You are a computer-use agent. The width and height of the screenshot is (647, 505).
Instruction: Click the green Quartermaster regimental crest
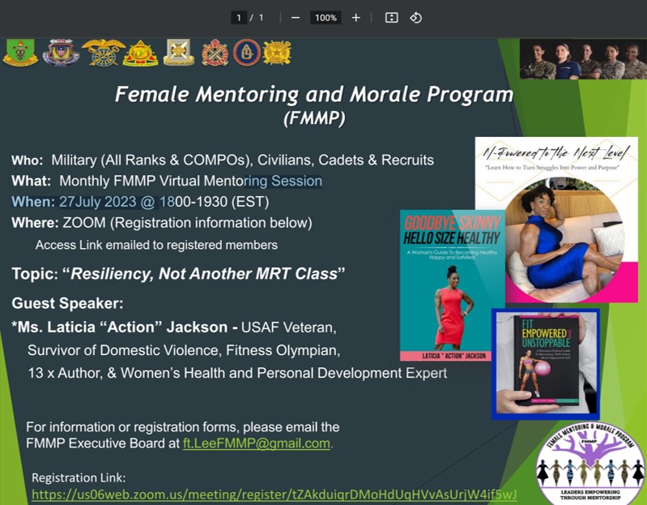coord(20,53)
